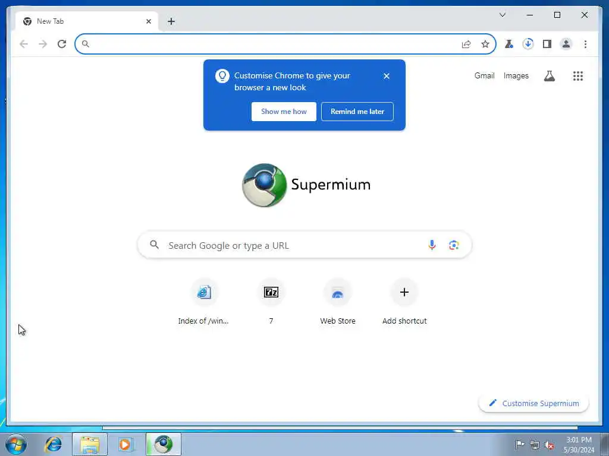Click the Add shortcut tile
The width and height of the screenshot is (609, 456).
[404, 302]
